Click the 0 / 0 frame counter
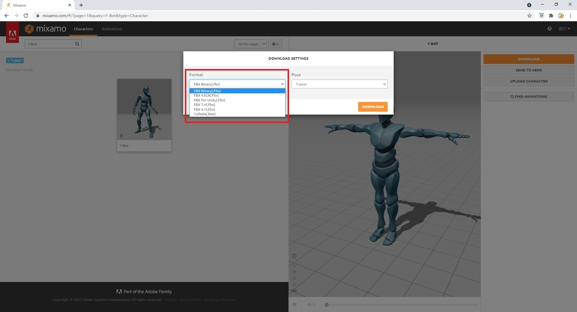Viewport: 577px width, 312px height. click(x=312, y=304)
